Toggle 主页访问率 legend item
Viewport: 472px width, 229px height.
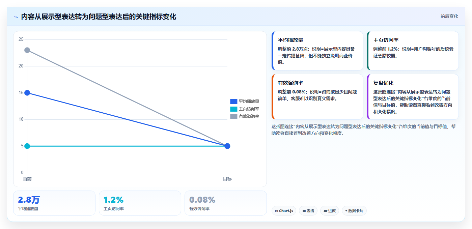tap(245, 109)
